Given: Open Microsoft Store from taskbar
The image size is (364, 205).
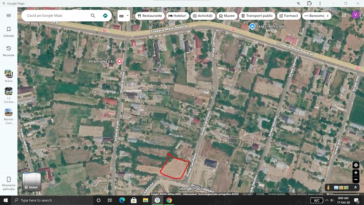Looking at the screenshot, I should [x=133, y=200].
